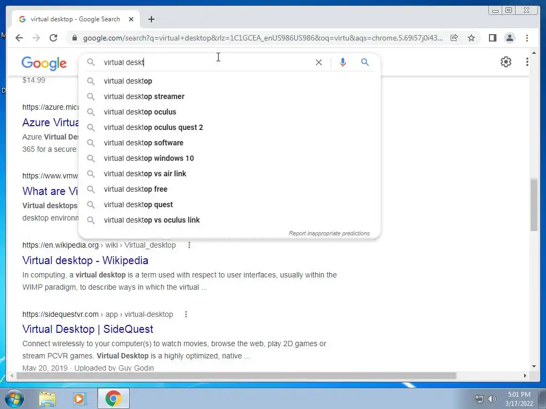This screenshot has height=409, width=546.
Task: Click Report inappropriate predictions
Action: point(329,233)
